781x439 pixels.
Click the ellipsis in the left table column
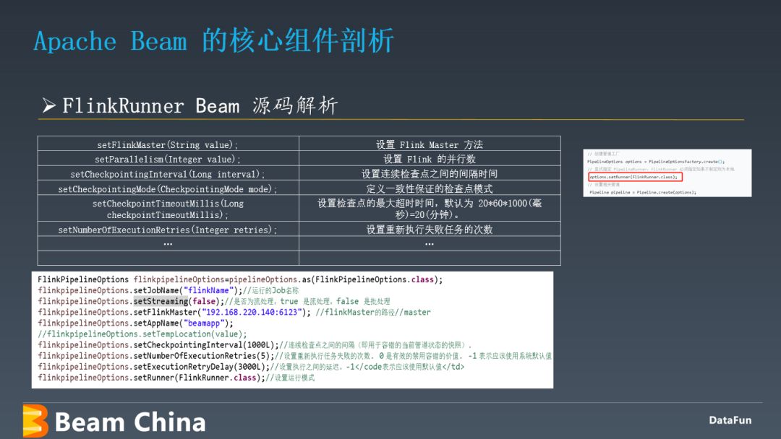coord(168,243)
